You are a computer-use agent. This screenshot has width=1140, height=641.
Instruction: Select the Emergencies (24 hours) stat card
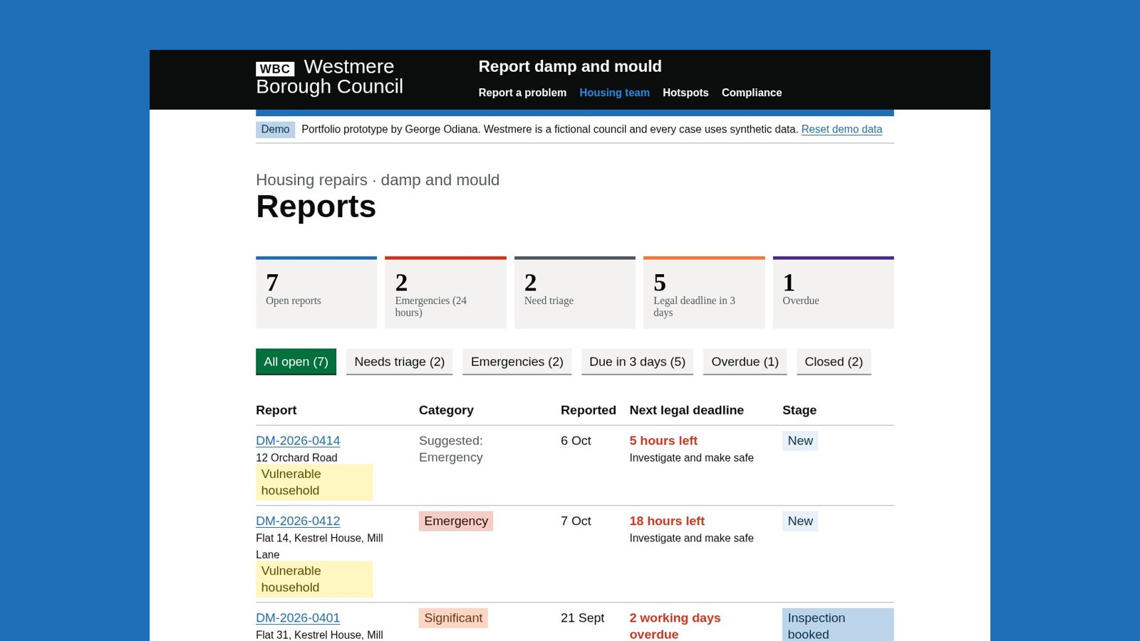445,293
